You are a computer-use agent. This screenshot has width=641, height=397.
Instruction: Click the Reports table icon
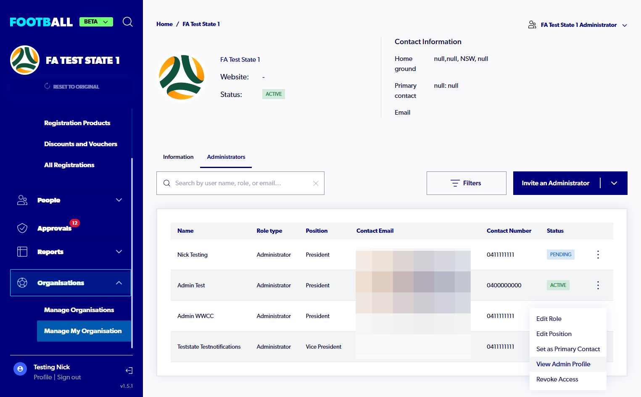22,252
